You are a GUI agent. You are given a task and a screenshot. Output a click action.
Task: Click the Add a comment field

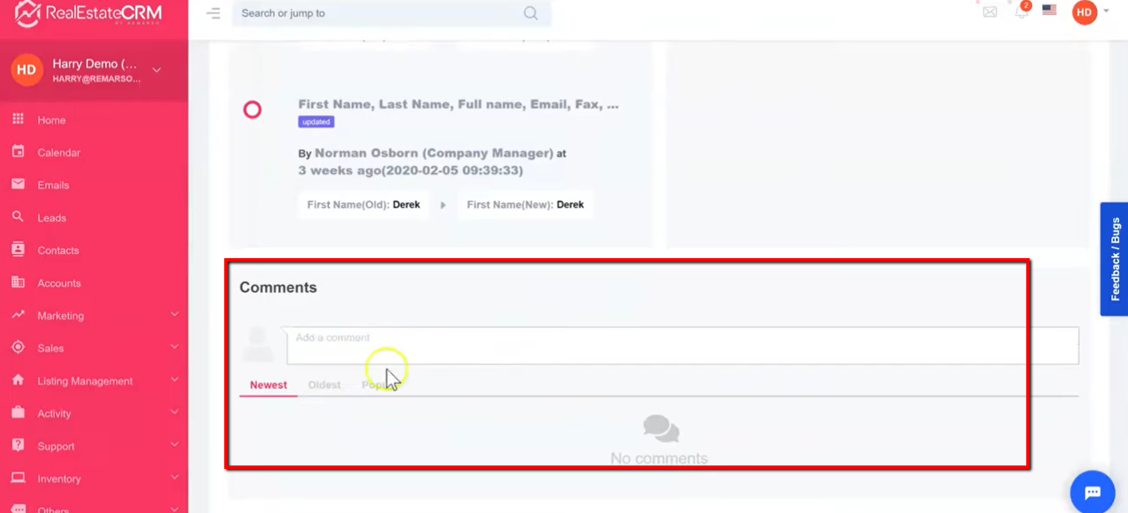(x=682, y=346)
